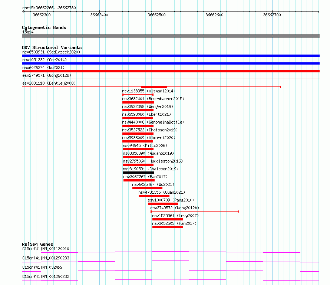
Task: Click the Cytogenetic Bands track title
Action: pyautogui.click(x=44, y=27)
